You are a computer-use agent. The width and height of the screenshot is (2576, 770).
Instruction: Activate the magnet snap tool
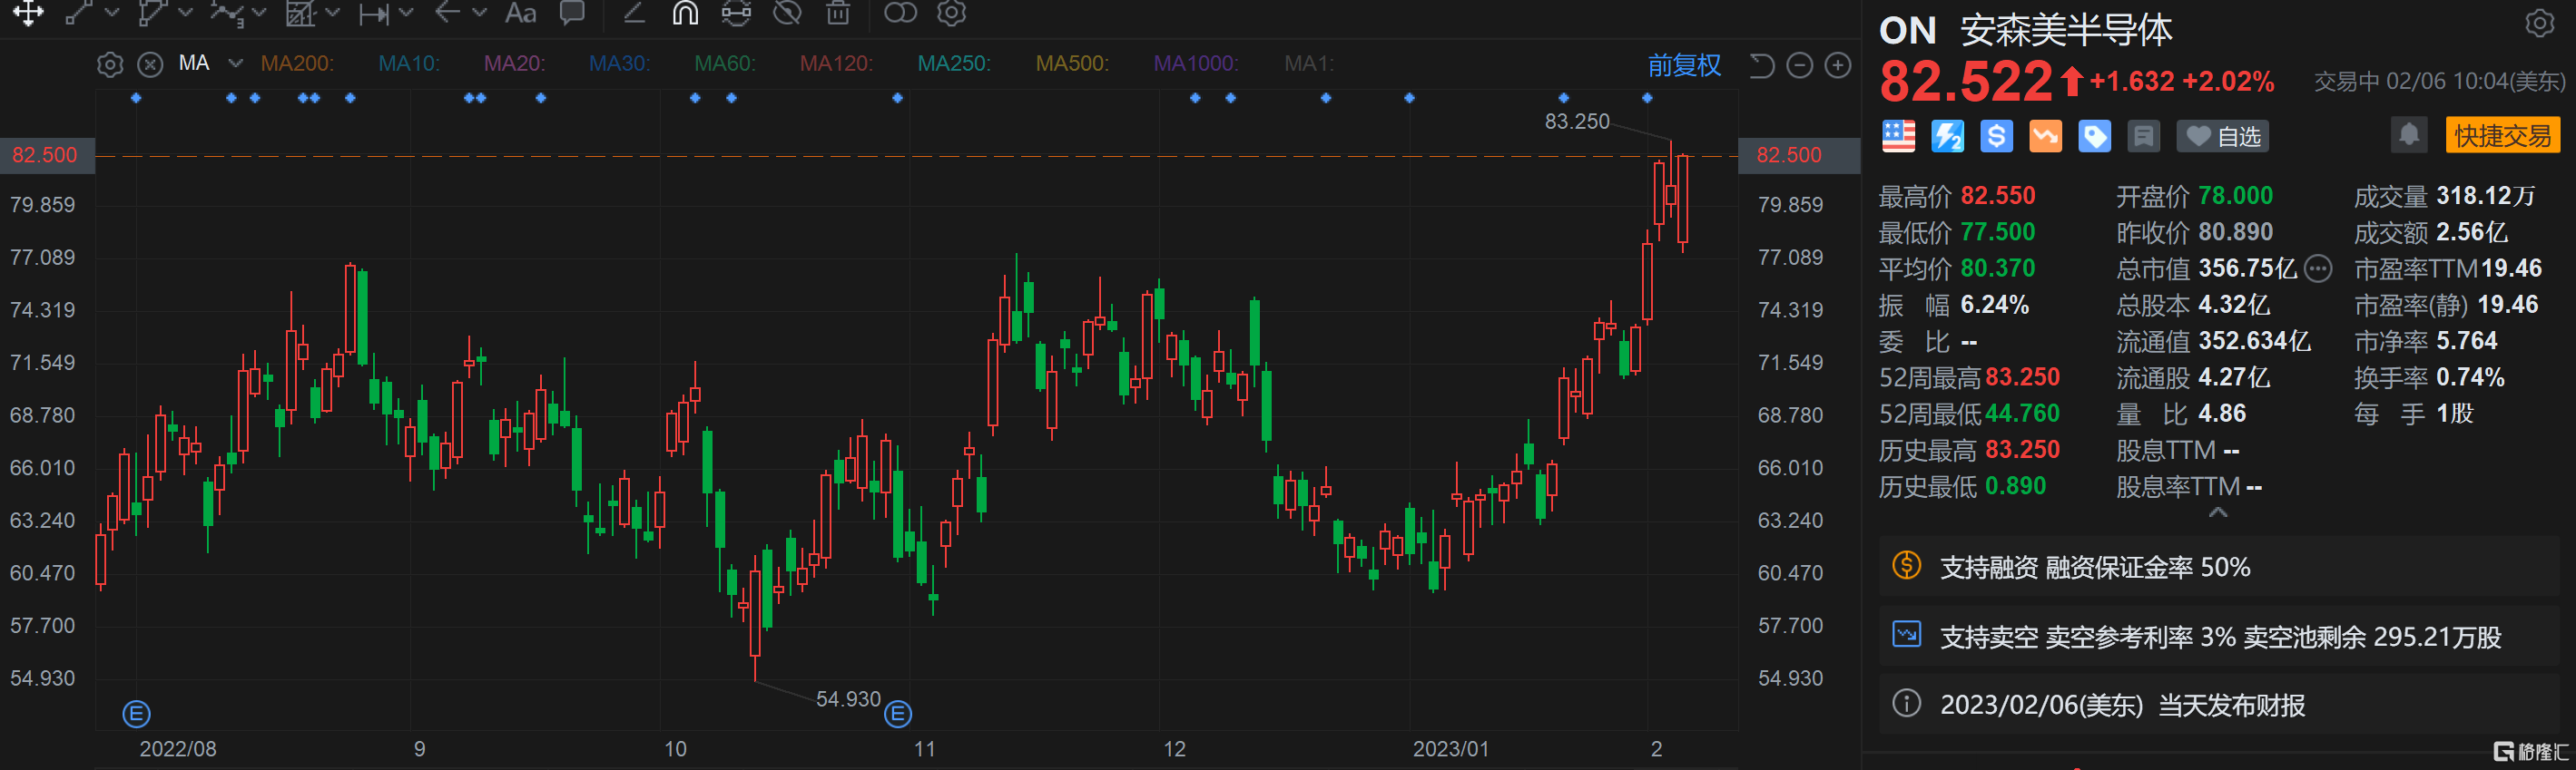coord(685,13)
